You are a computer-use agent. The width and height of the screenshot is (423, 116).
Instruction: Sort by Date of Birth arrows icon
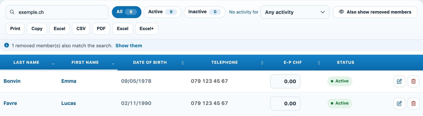tap(182, 63)
